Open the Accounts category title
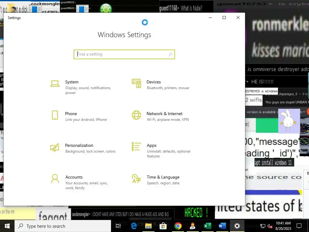Viewport: 309px width, 232px height. (x=74, y=177)
